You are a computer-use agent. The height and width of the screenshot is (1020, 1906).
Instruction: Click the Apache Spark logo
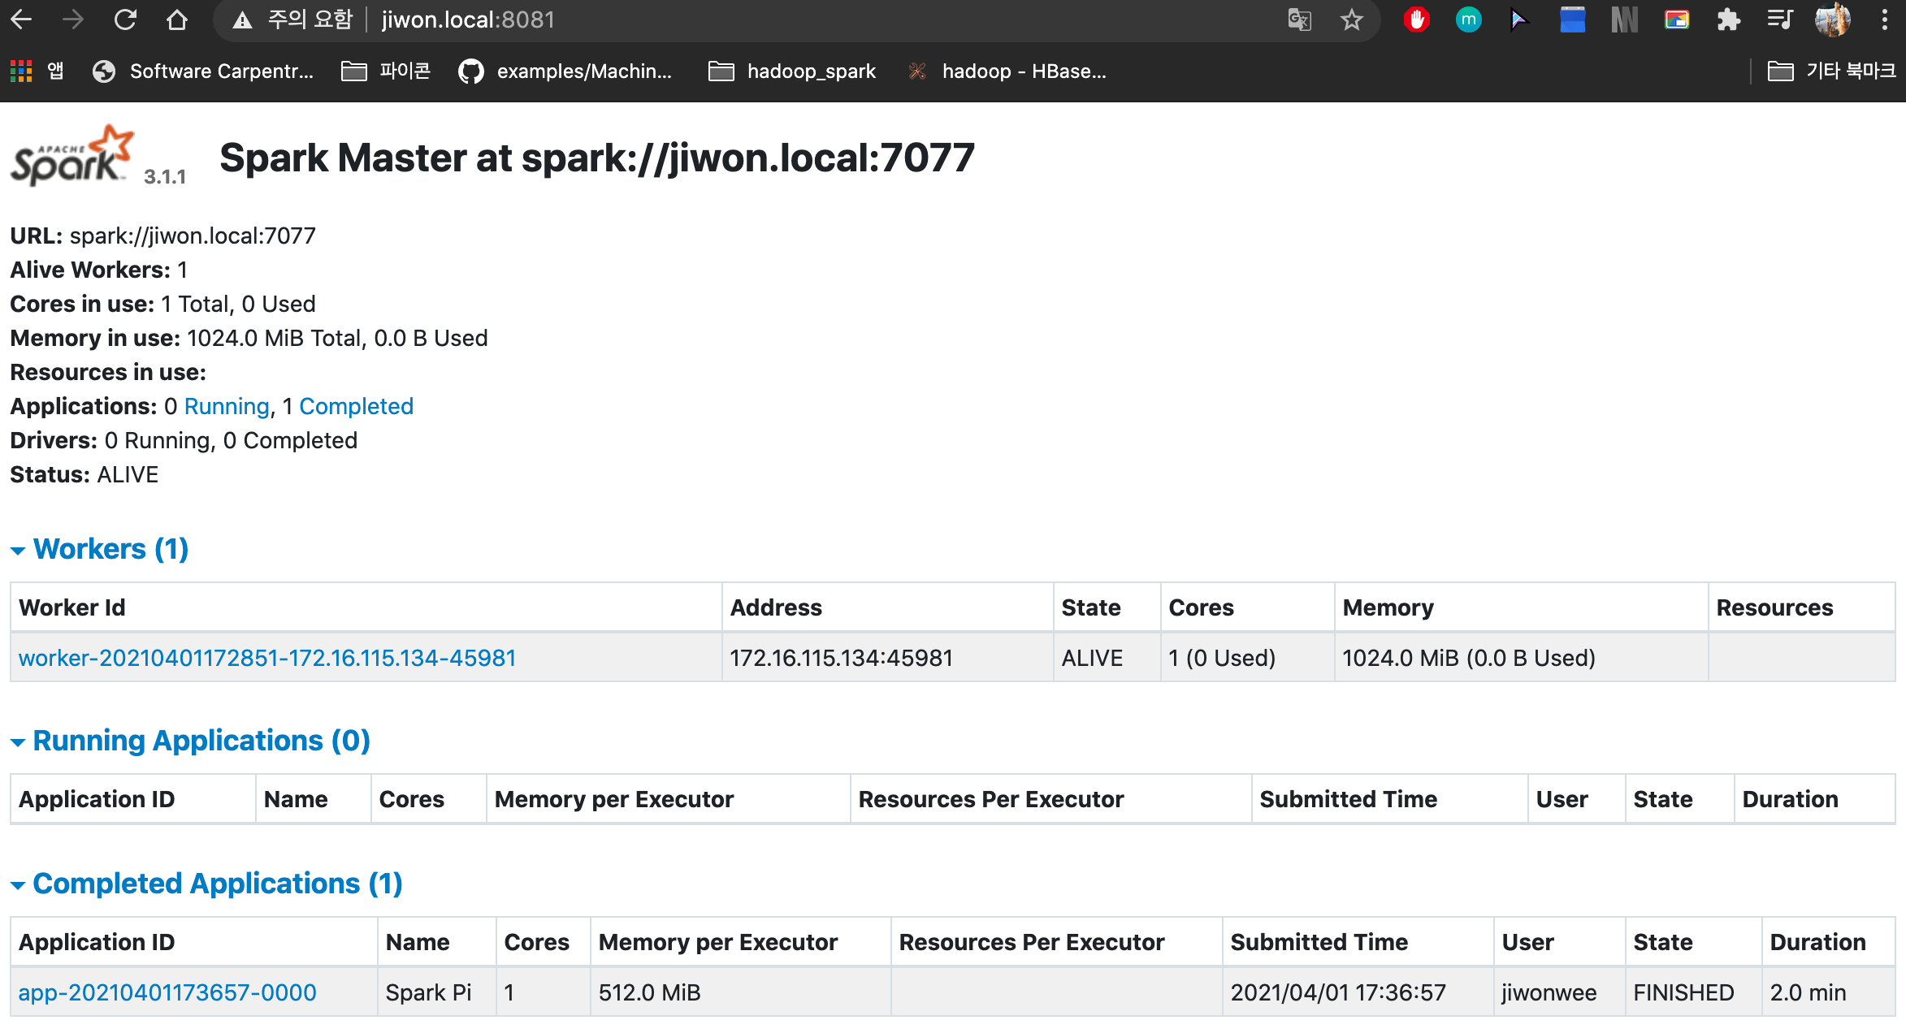71,156
